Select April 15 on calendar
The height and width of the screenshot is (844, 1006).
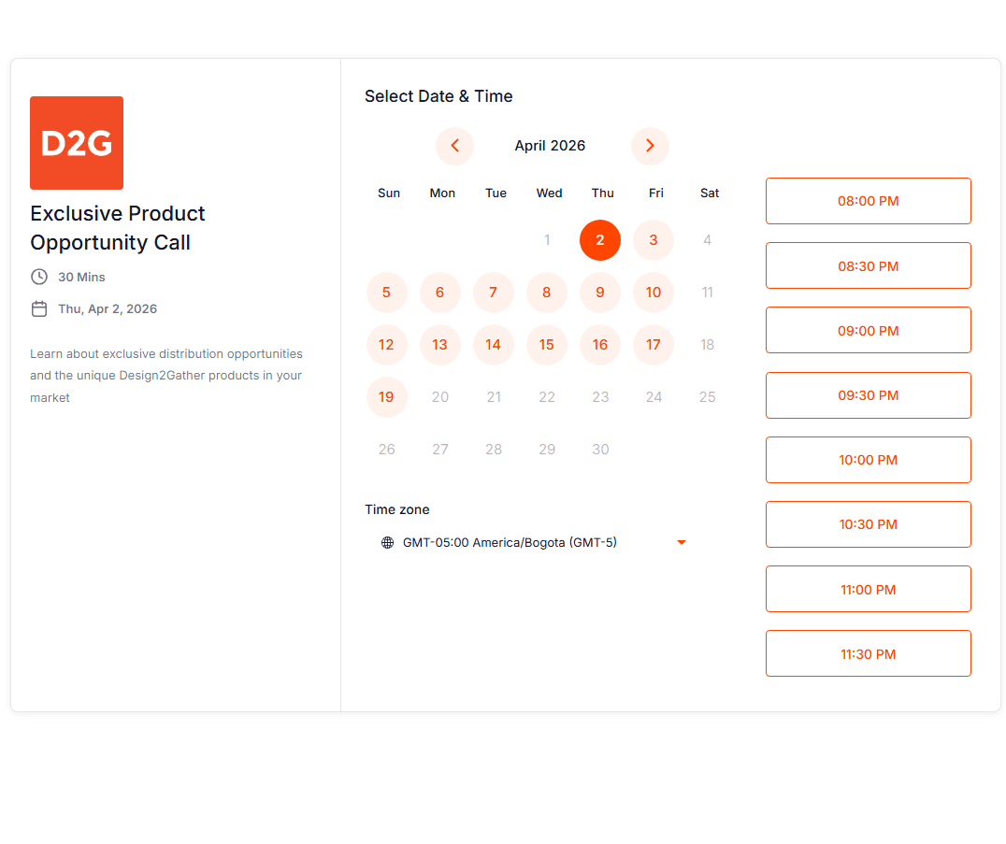point(547,345)
